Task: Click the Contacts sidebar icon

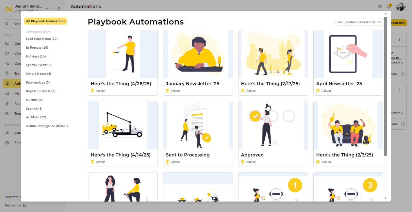Action: 7,53
